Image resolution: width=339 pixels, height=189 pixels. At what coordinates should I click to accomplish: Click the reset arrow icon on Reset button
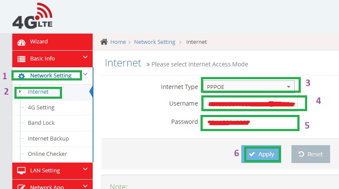[x=301, y=154]
